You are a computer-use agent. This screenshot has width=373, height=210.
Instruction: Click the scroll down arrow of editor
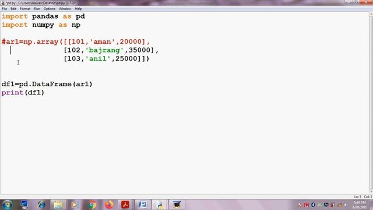click(x=371, y=191)
